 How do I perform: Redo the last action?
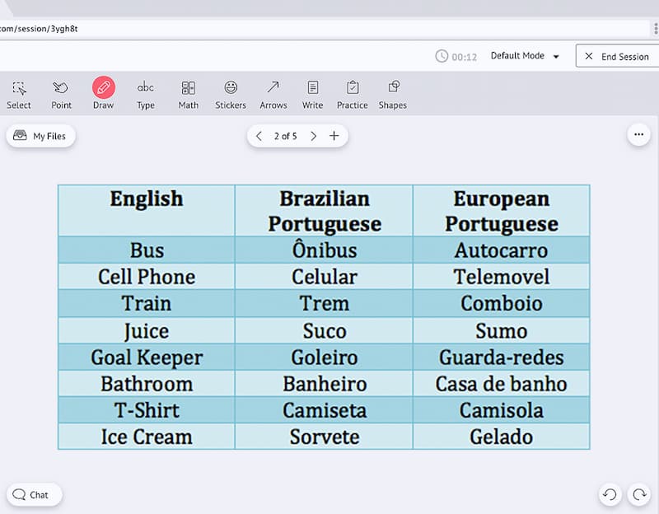tap(639, 494)
